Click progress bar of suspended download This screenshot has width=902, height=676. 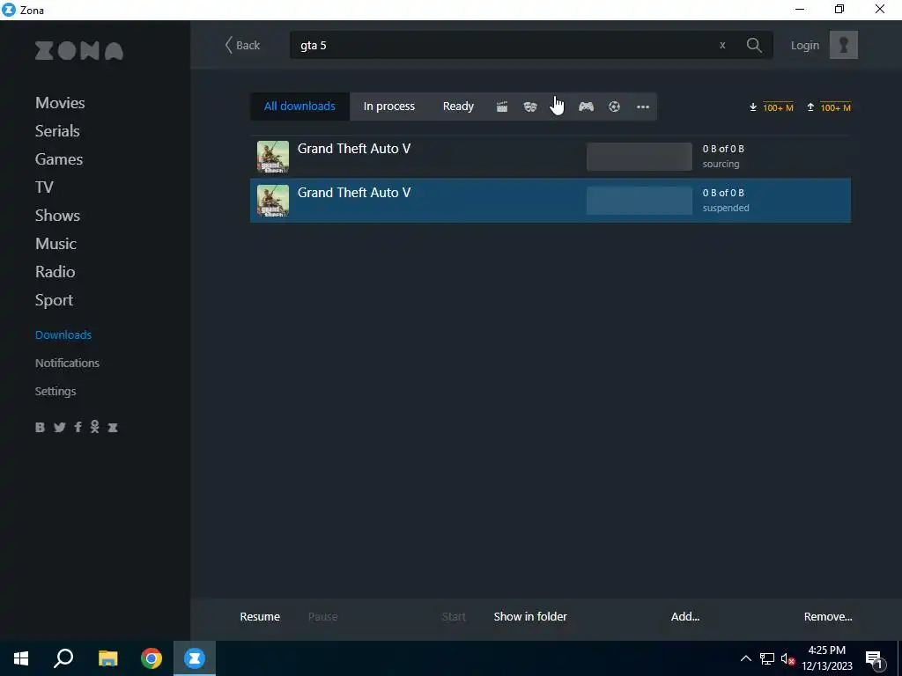coord(640,200)
